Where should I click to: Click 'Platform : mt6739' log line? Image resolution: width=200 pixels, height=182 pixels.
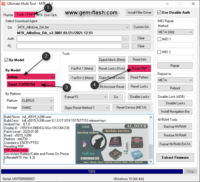pos(16,139)
